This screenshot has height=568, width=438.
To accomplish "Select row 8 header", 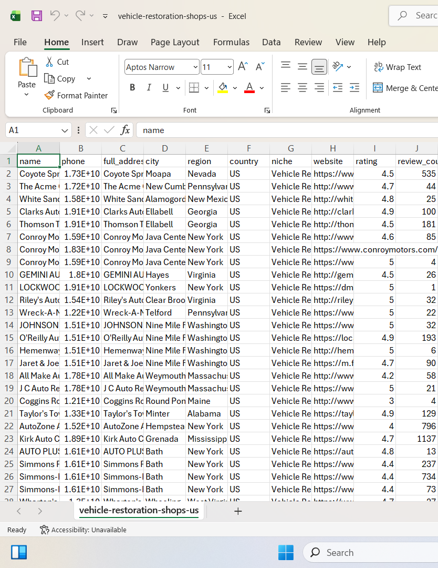I will pos(9,250).
